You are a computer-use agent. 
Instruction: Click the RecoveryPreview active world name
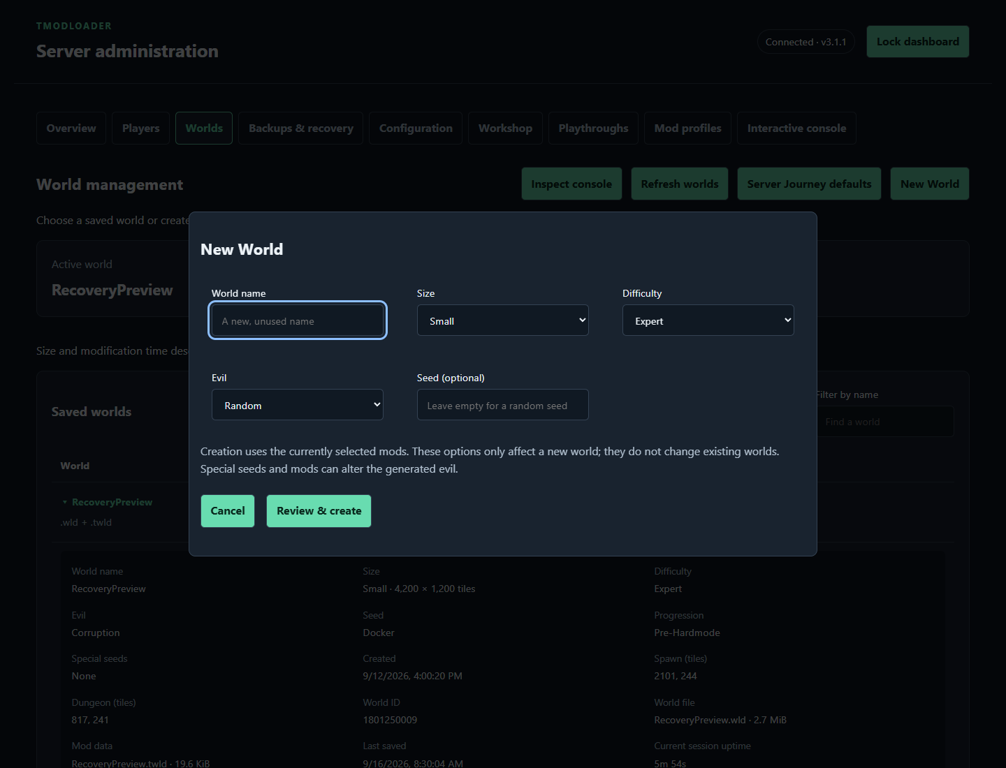pos(112,290)
